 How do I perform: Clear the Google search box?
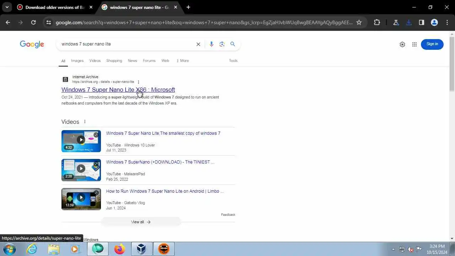198,44
